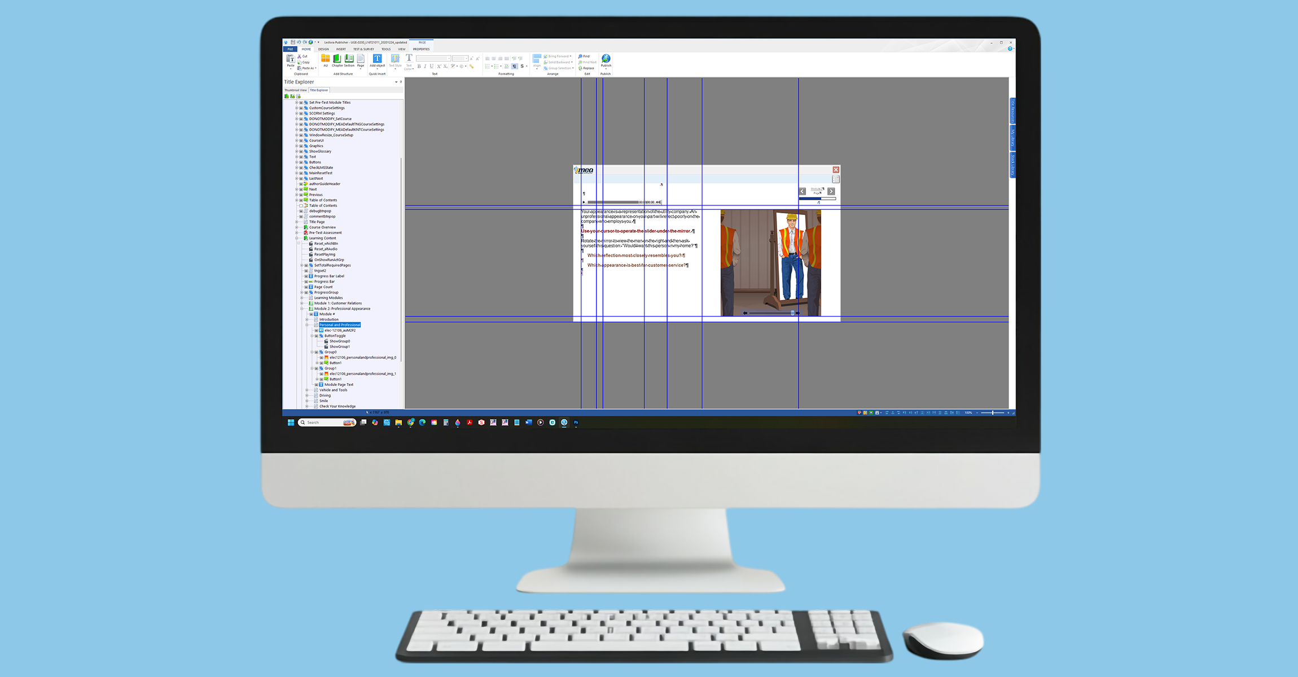Click the Publish globe icon
1298x677 pixels.
coord(606,59)
